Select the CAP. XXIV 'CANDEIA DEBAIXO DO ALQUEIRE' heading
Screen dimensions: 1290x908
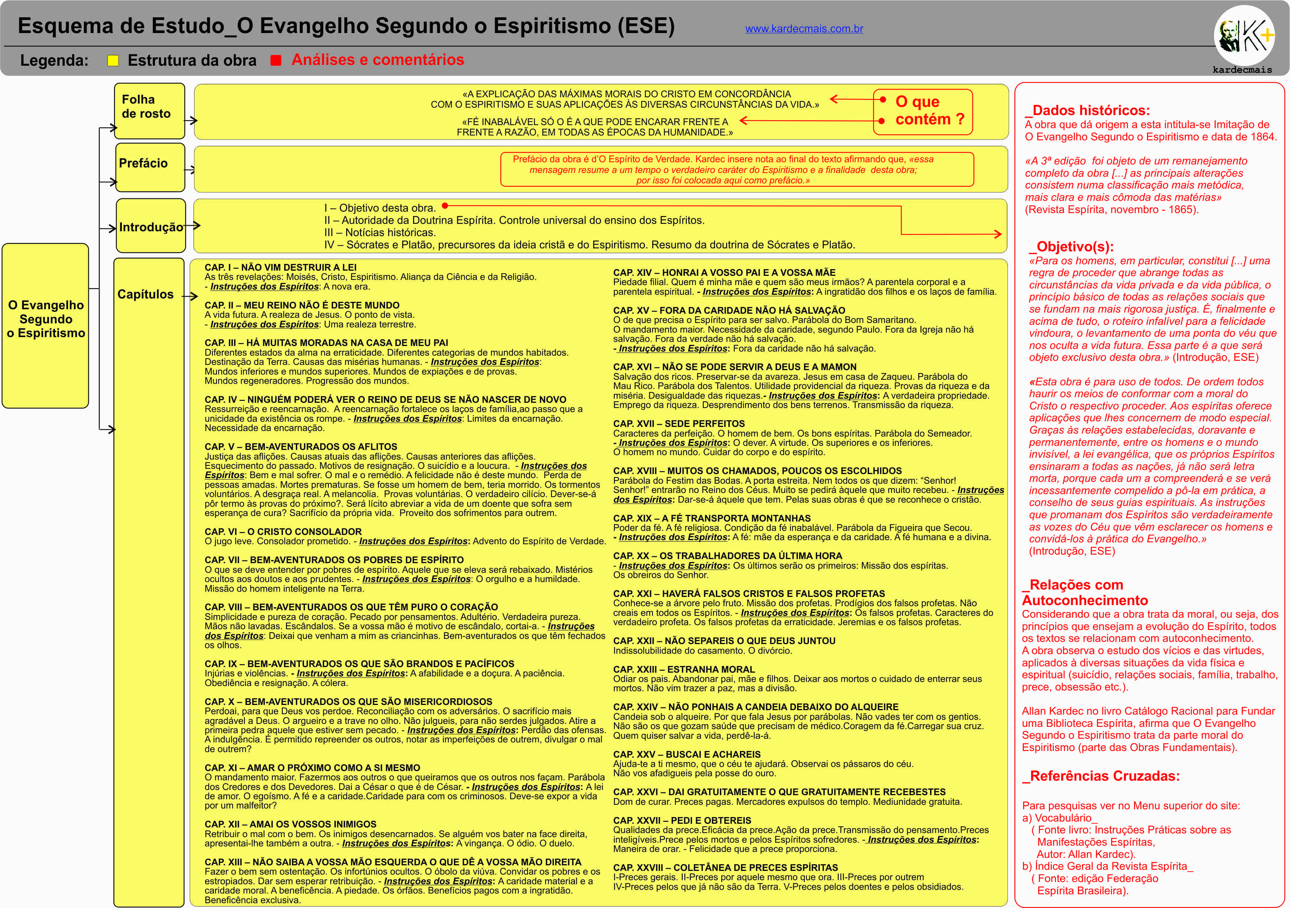pos(756,706)
